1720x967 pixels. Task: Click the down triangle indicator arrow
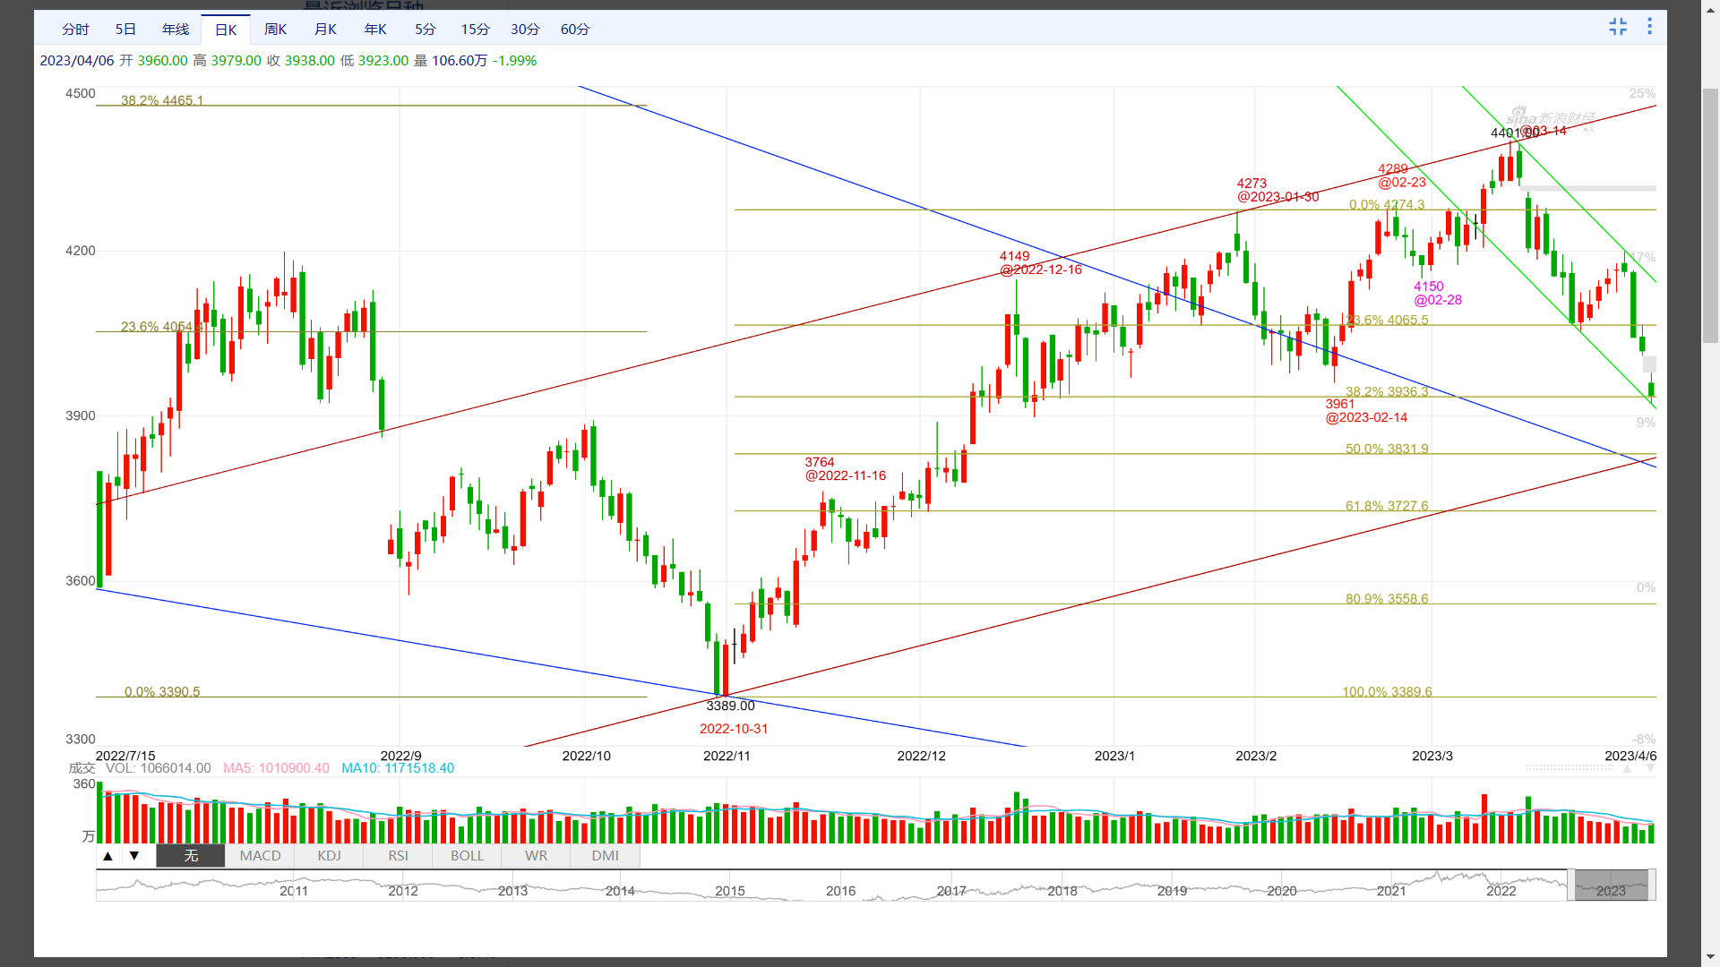tap(134, 856)
